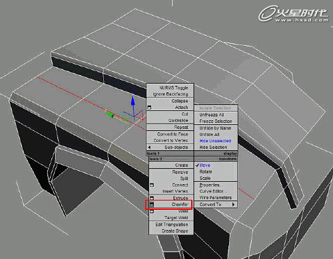The height and width of the screenshot is (259, 333).
Task: Click the display quadrant header
Action: click(216, 153)
